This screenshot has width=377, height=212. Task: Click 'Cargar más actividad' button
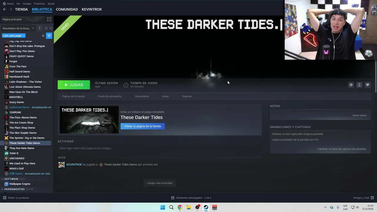pyautogui.click(x=160, y=183)
